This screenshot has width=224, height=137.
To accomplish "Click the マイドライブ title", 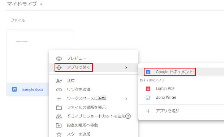I will [x=22, y=4].
